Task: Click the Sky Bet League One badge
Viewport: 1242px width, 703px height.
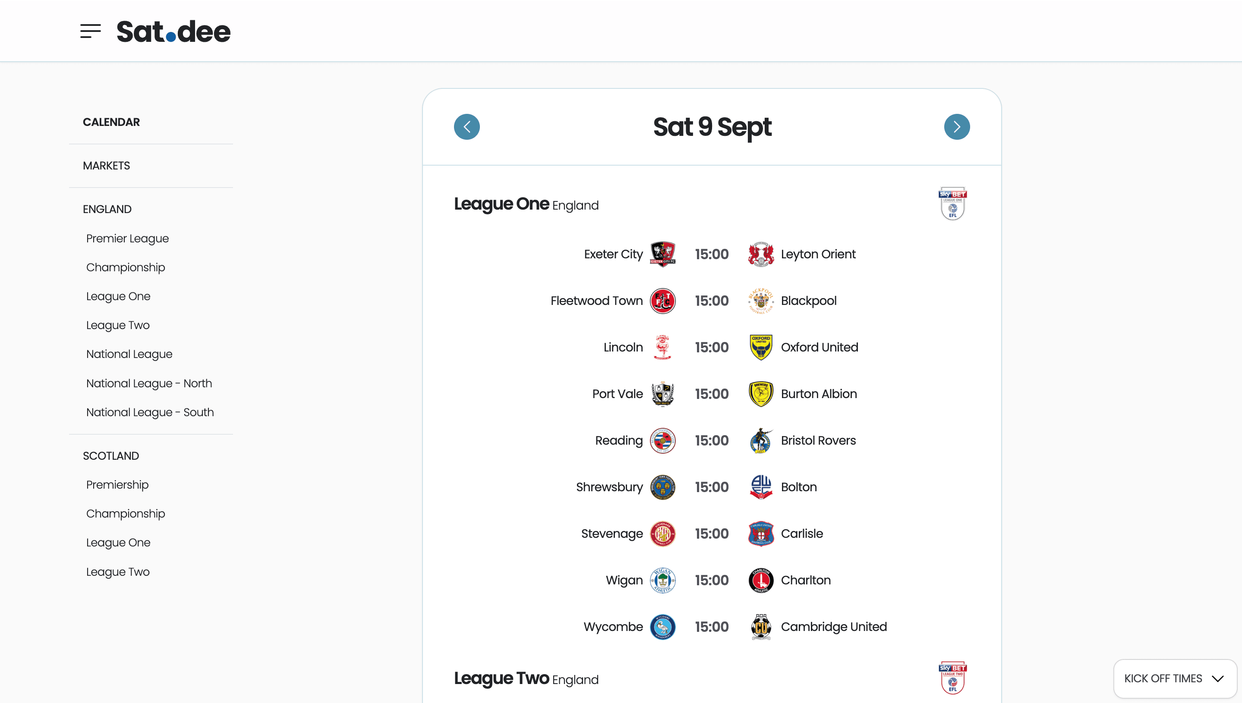Action: point(952,203)
